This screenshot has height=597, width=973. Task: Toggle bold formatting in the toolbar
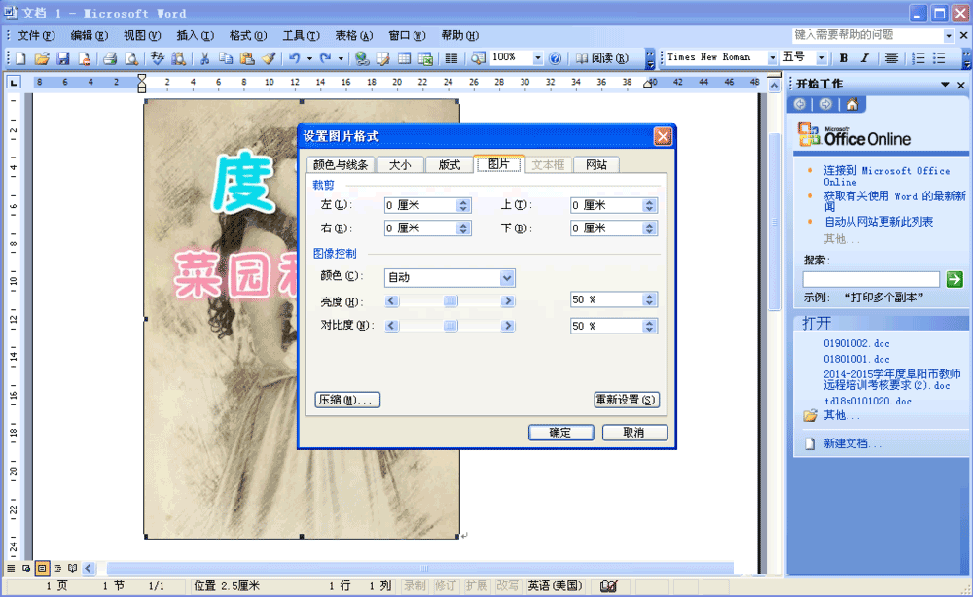pos(845,57)
